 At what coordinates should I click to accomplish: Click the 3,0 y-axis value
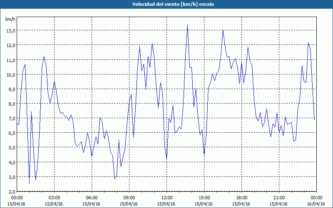click(12, 177)
